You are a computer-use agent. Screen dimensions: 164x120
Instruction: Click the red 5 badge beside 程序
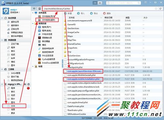pos(28,88)
